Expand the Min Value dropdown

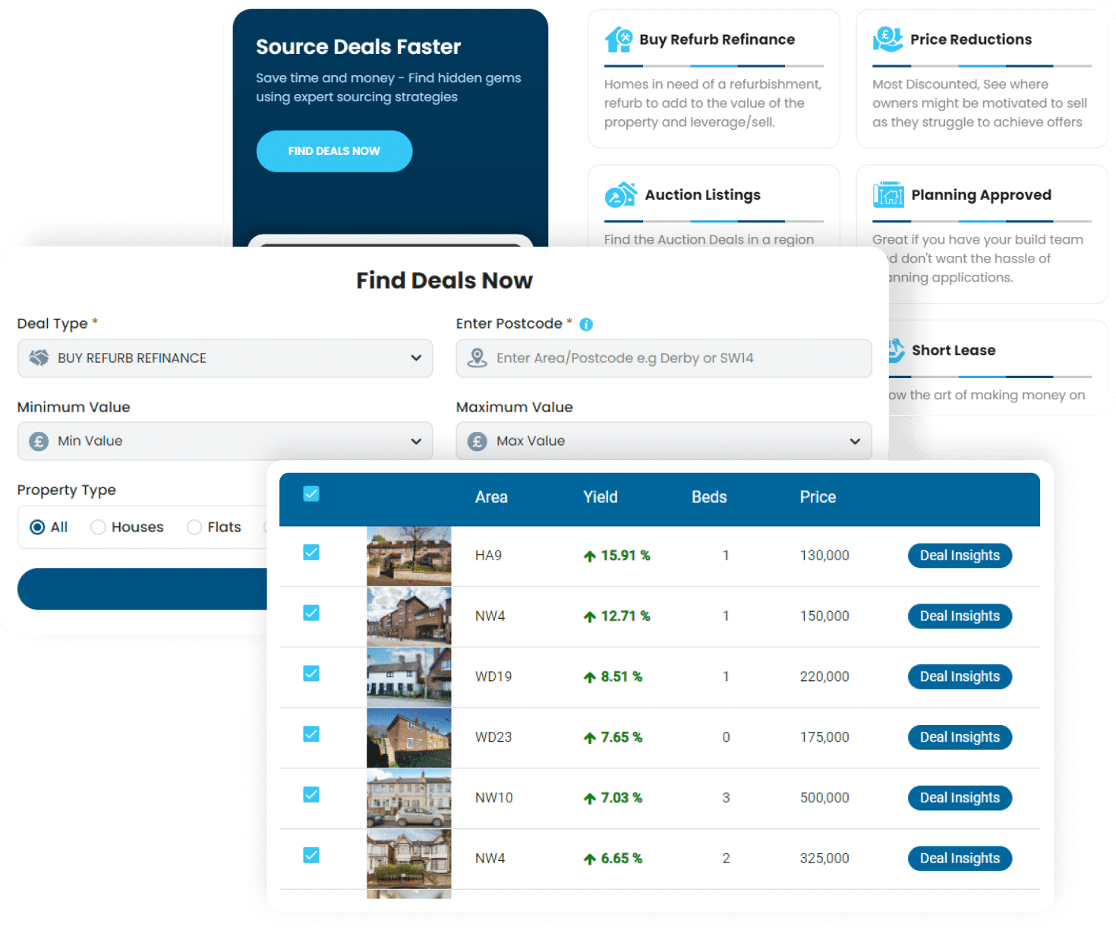coord(225,441)
